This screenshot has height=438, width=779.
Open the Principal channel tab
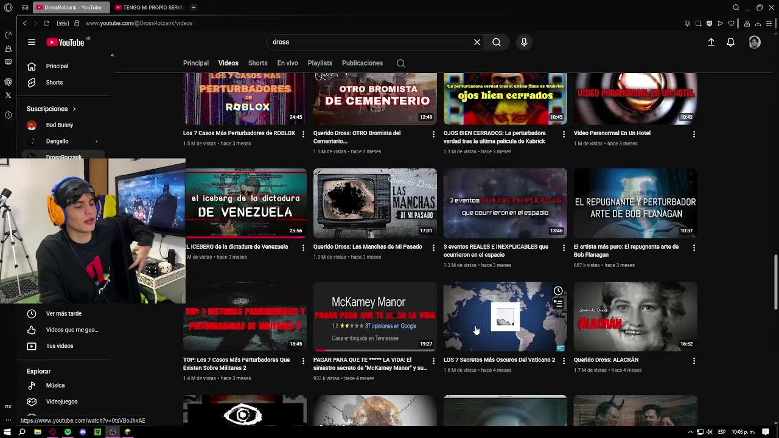[196, 63]
